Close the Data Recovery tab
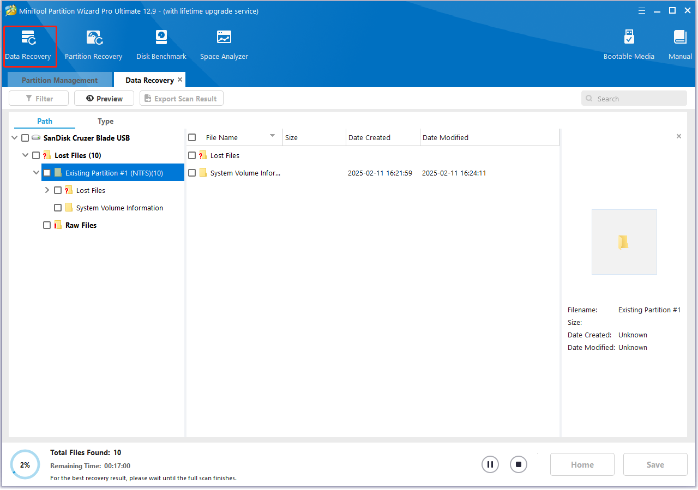 point(180,80)
